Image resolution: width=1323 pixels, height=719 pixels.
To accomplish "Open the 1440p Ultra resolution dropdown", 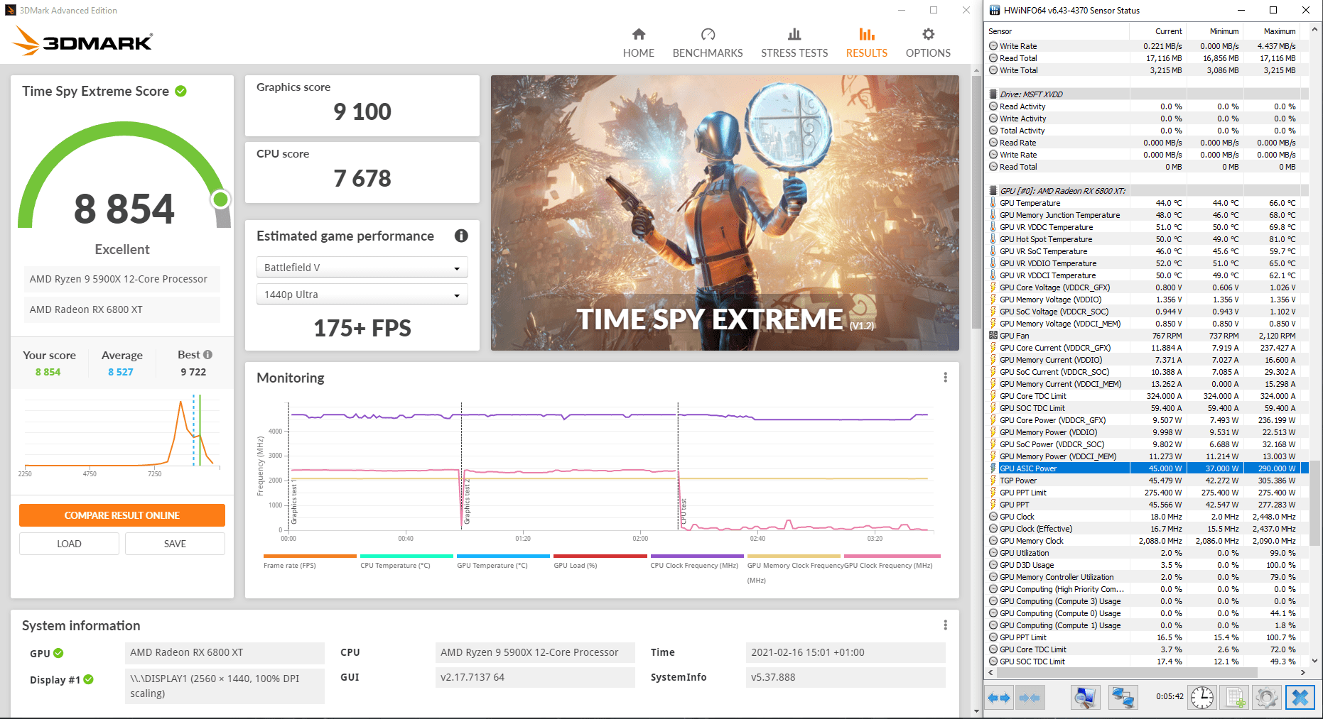I will pyautogui.click(x=362, y=295).
